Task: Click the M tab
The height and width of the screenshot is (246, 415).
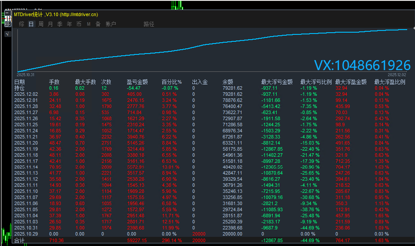Action: tap(88, 24)
